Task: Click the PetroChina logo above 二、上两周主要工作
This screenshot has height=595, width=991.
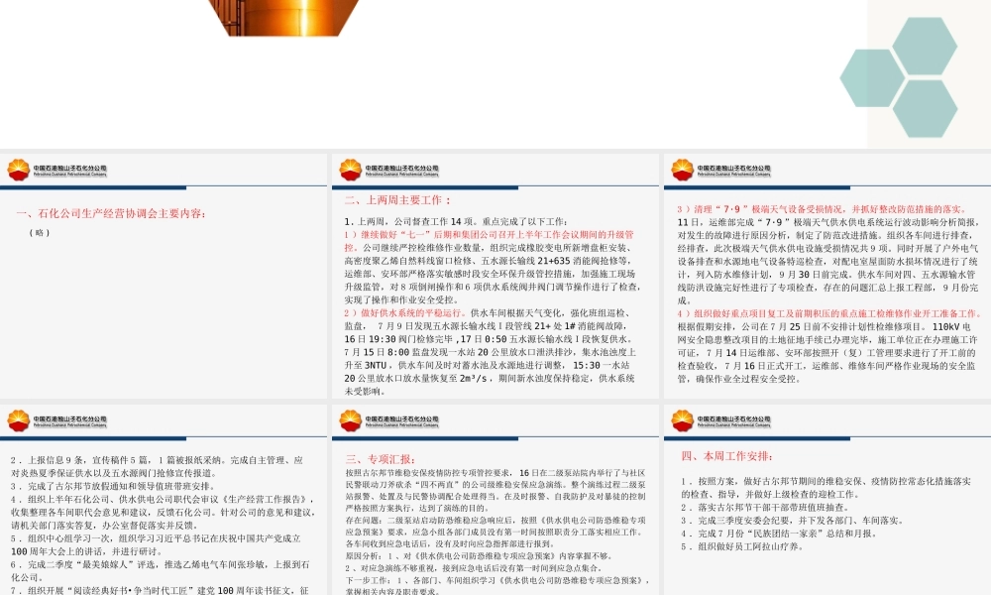Action: (388, 171)
